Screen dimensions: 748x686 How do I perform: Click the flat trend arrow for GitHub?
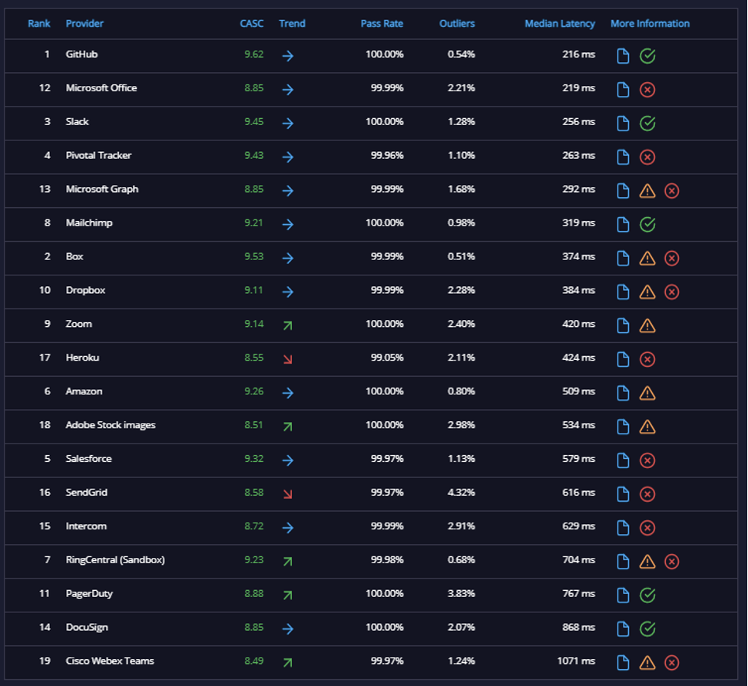(x=288, y=56)
